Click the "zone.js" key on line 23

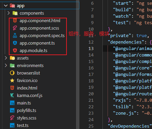coord(125,113)
